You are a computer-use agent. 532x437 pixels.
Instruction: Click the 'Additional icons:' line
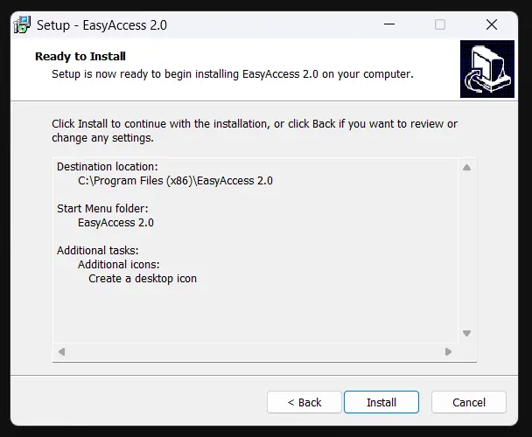(x=118, y=265)
